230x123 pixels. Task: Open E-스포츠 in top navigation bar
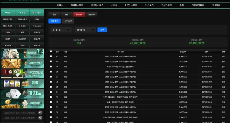[149, 5]
